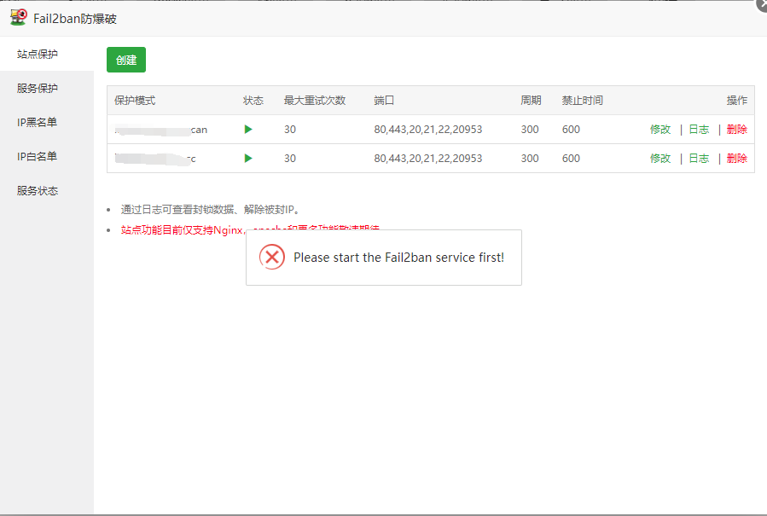Click the retry value 30 in 'can' row
Viewport: 767px width, 516px height.
290,129
